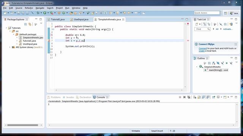Image resolution: width=243 pixels, height=136 pixels.
Task: Open the Run button dropdown arrow
Action: (x=48, y=13)
